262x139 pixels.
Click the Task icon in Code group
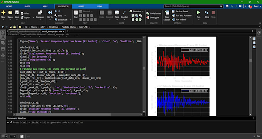pyautogui.click(x=117, y=13)
